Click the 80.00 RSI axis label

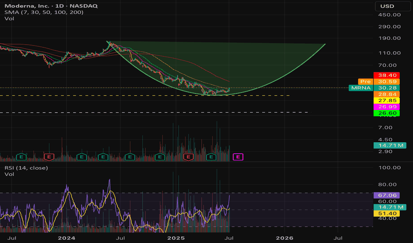(387, 184)
